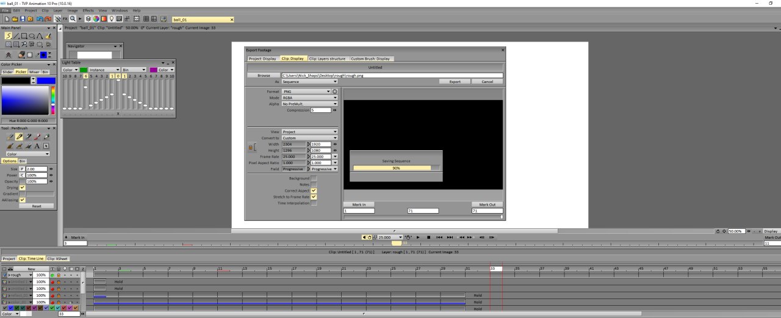Open the 'As' dropdown showing Sequence

tap(309, 81)
